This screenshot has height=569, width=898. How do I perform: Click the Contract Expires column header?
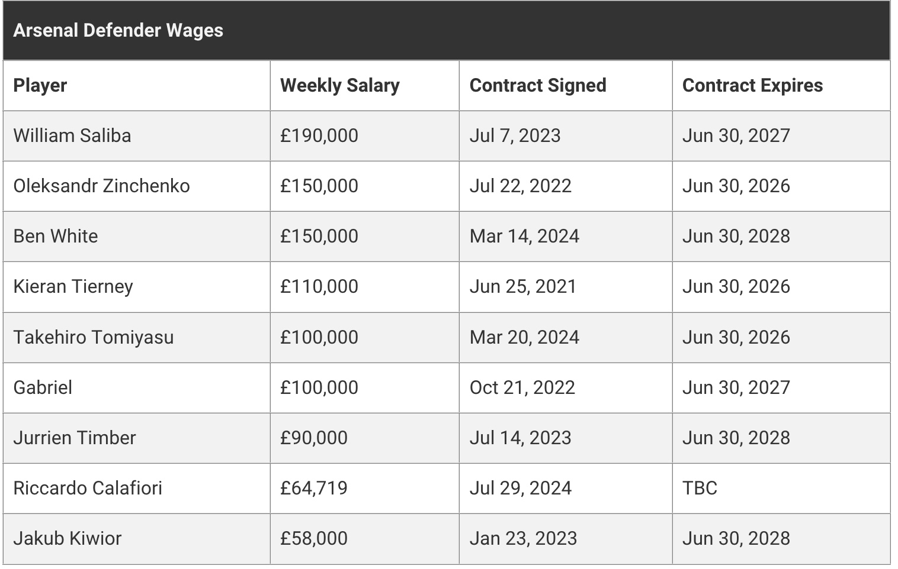(753, 85)
